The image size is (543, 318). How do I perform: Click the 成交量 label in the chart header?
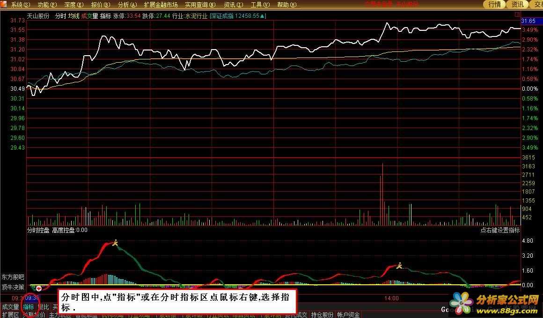tap(90, 16)
